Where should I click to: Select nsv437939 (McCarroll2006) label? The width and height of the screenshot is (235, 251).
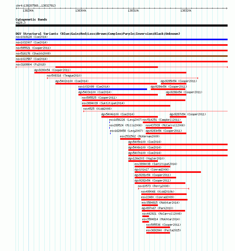[x=166, y=125]
